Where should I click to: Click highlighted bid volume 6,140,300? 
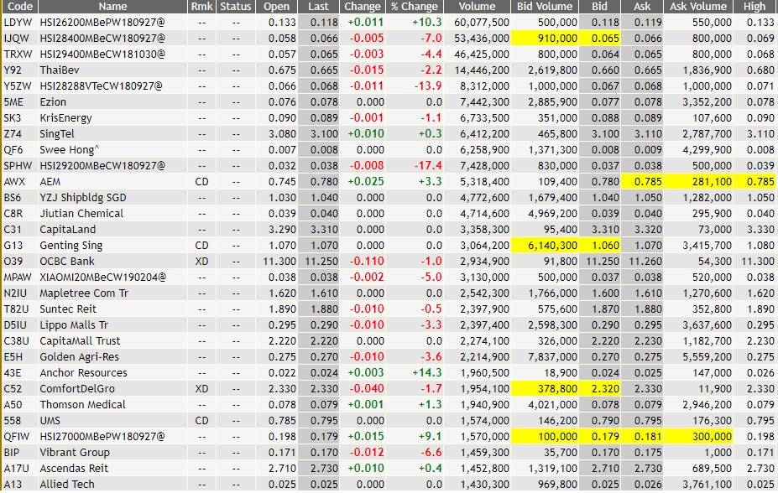552,246
